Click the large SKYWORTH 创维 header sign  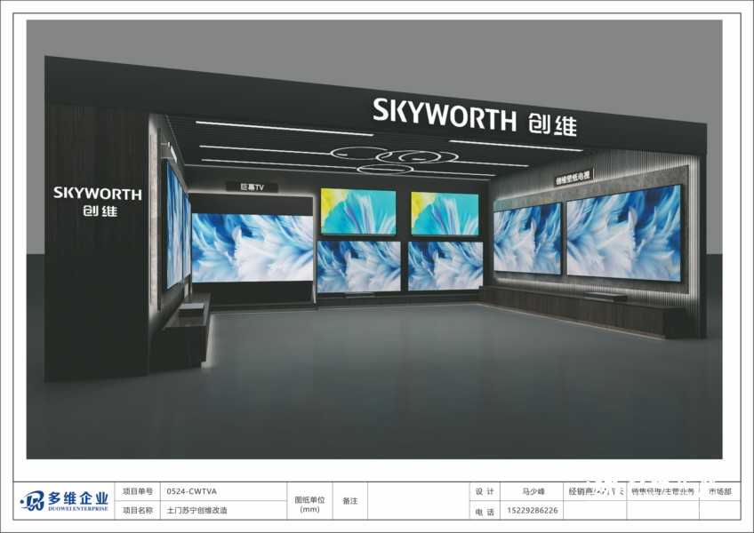point(475,116)
